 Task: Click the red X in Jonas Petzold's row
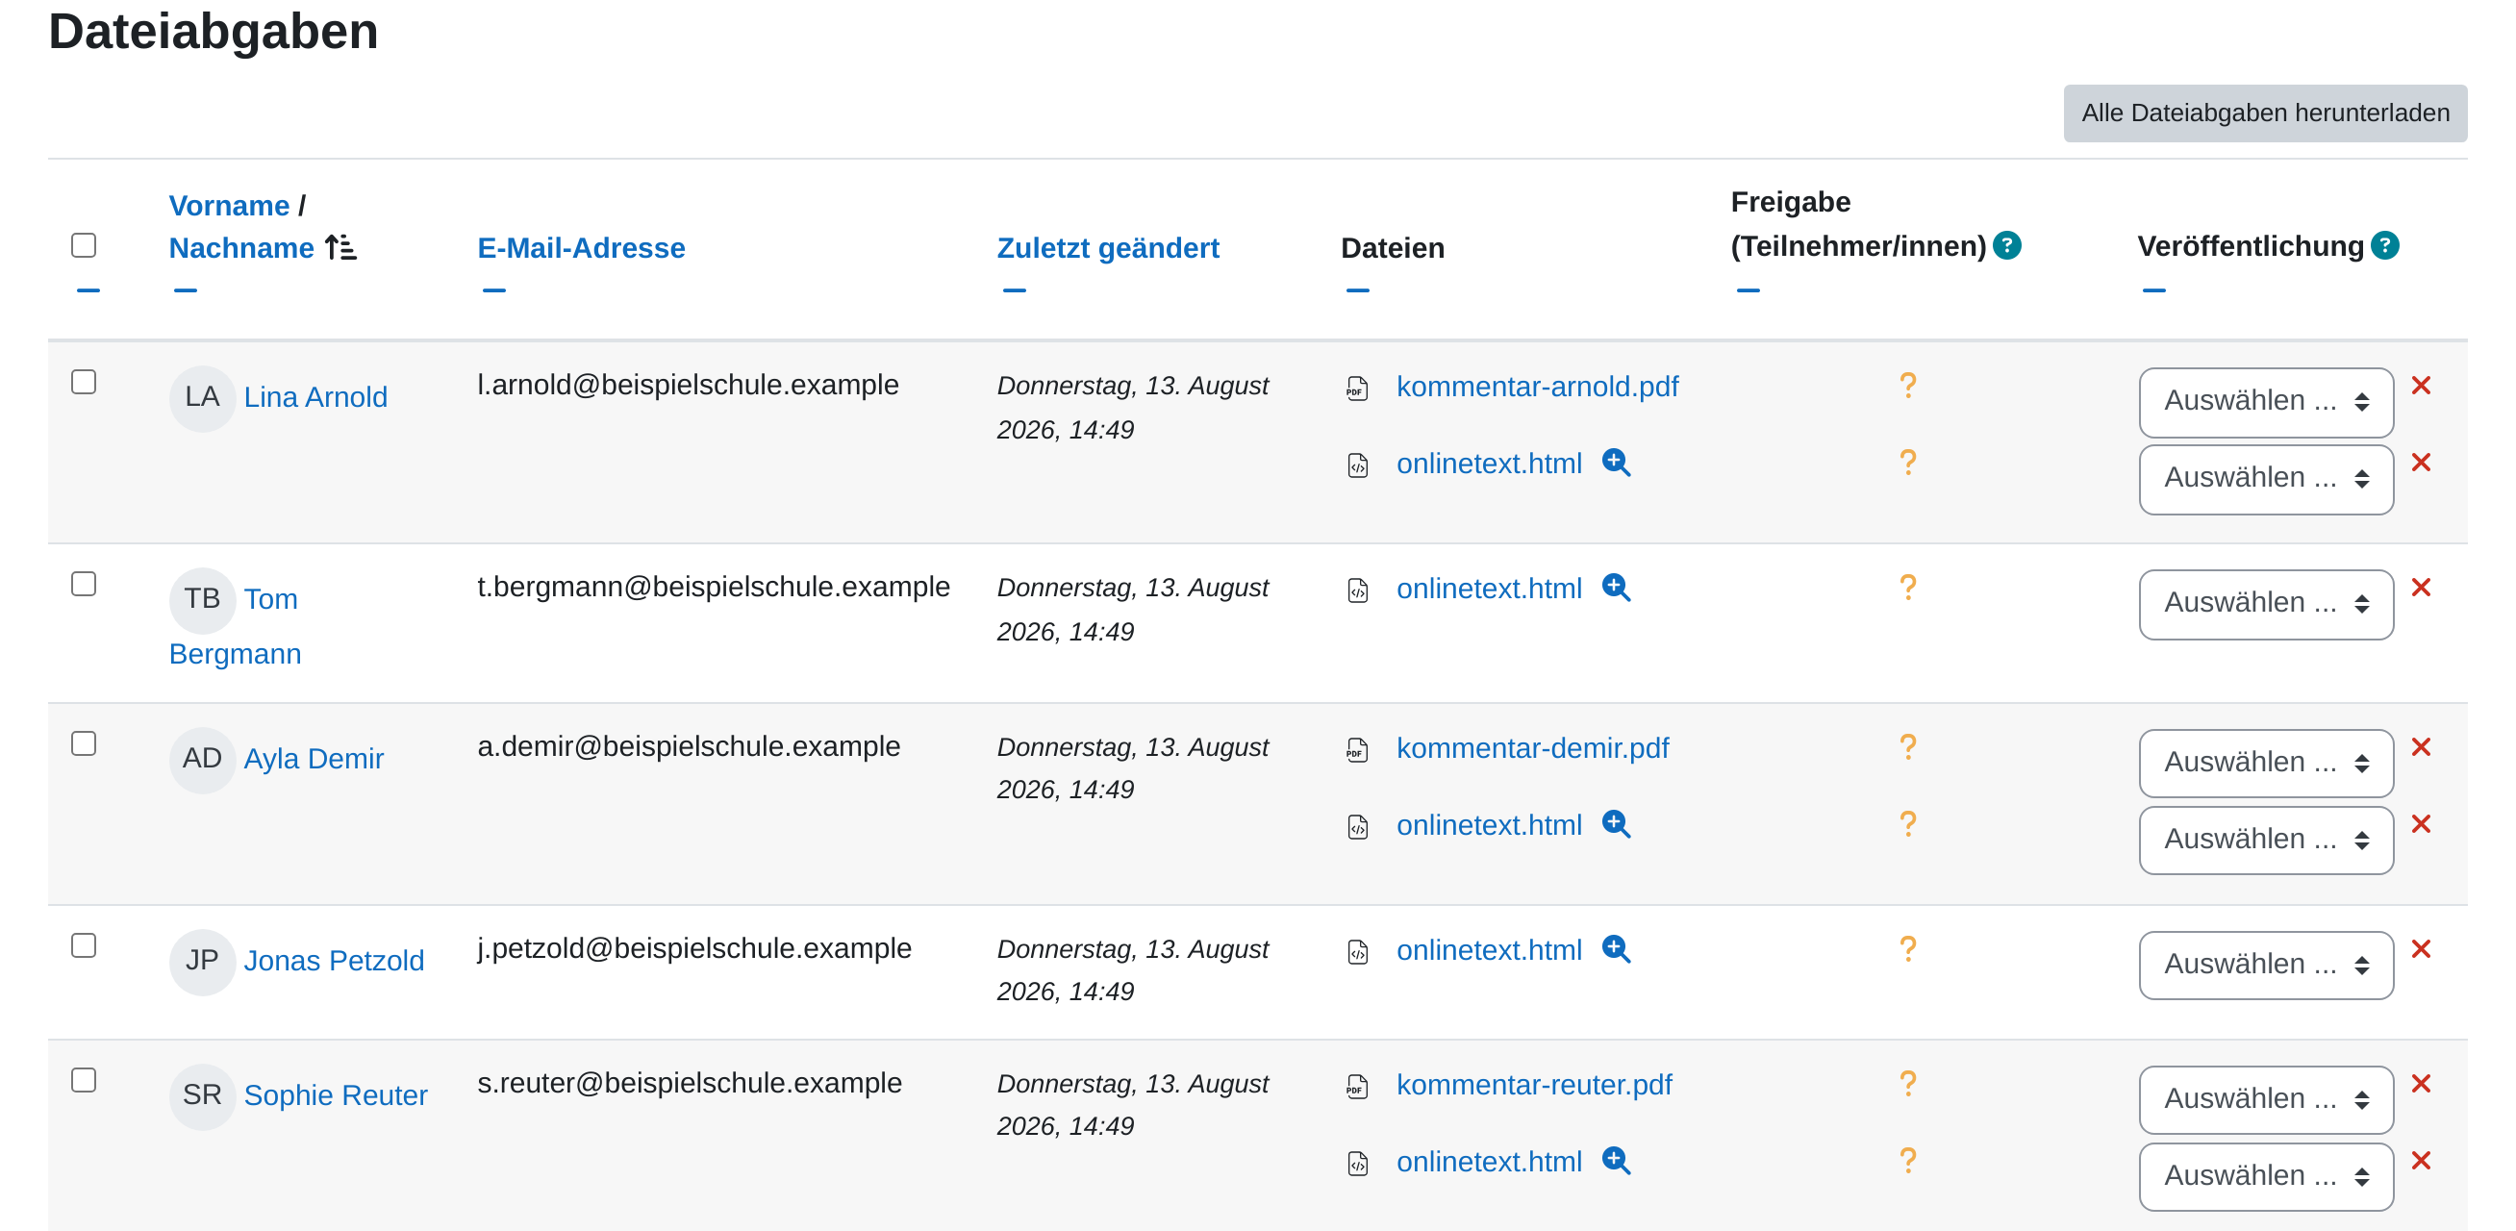point(2421,948)
